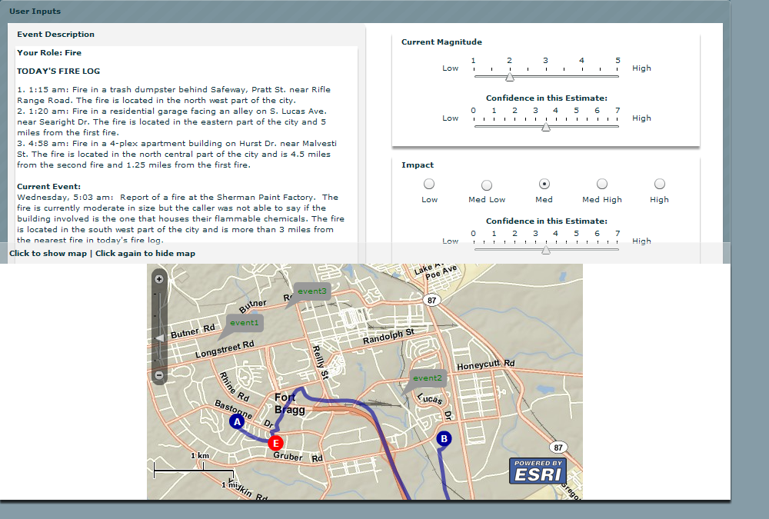Viewport: 769px width, 519px height.
Task: Select Low impact radio button
Action: click(x=429, y=184)
